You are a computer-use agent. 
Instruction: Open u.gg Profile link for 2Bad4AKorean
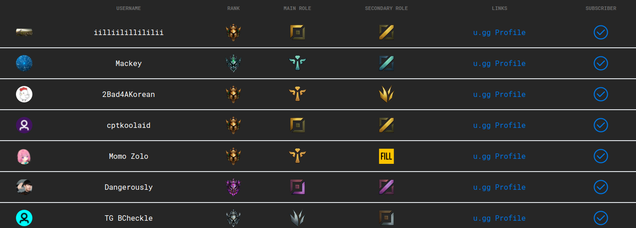tap(499, 94)
